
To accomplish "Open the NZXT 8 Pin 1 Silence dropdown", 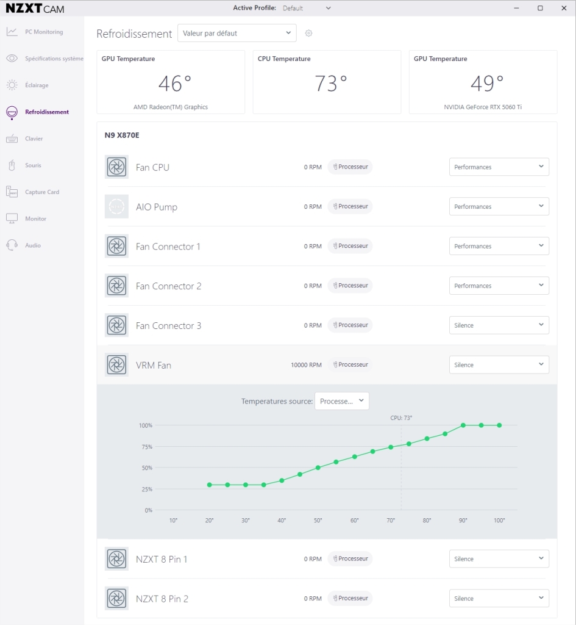I will [x=499, y=559].
